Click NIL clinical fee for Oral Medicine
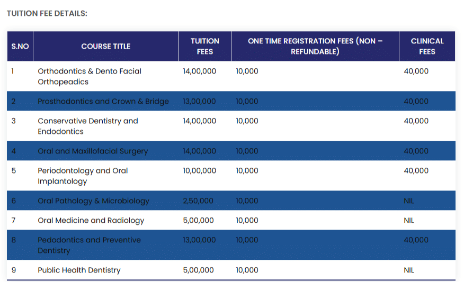This screenshot has height=282, width=464. click(x=409, y=221)
